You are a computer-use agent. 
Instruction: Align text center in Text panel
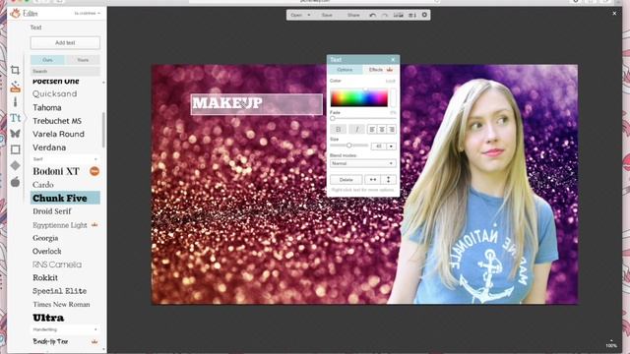[x=382, y=129]
